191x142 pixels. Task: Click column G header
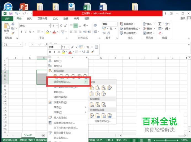101,58
